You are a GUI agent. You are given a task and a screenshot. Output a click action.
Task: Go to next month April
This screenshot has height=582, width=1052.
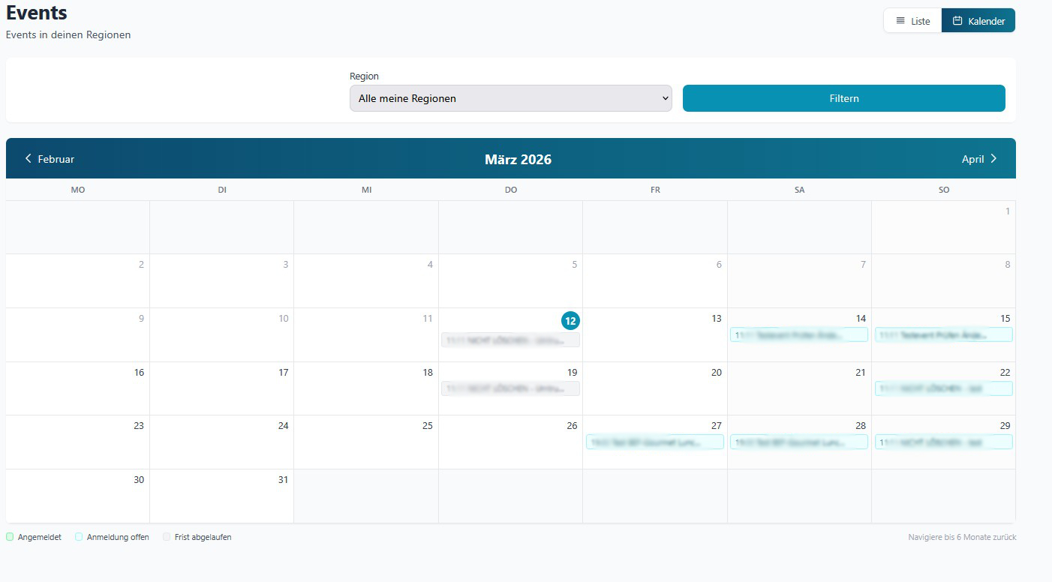pos(978,159)
